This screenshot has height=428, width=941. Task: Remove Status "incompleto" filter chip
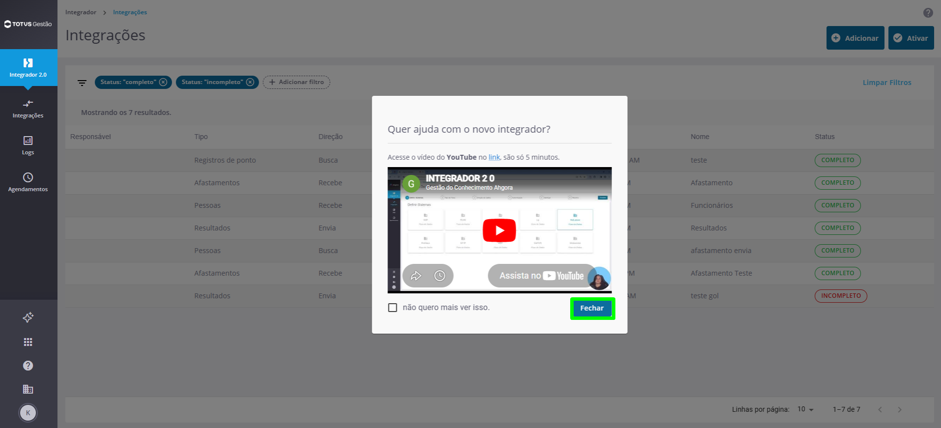tap(250, 82)
